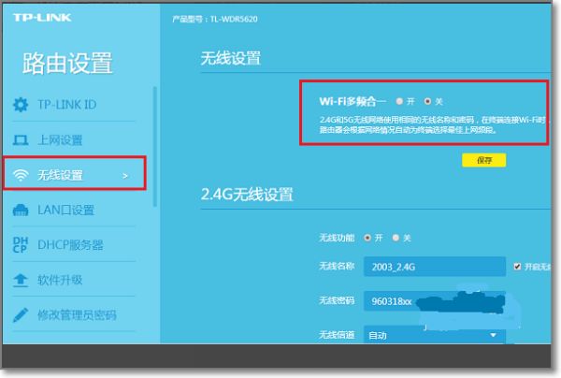Click into the 无线密码 input field
561x378 pixels.
coord(435,301)
